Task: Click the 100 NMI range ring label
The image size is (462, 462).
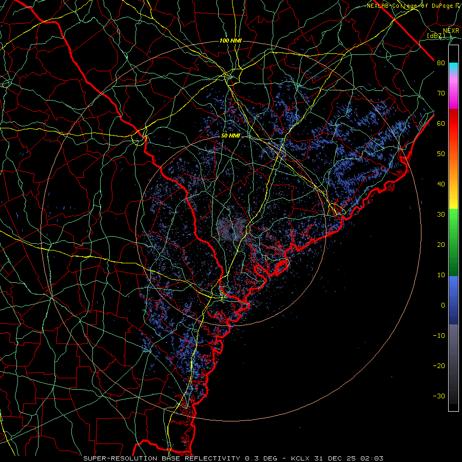Action: point(230,41)
